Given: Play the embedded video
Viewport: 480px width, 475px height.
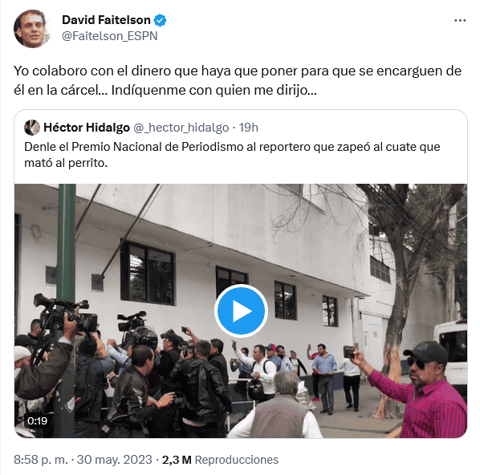Looking at the screenshot, I should 241,311.
